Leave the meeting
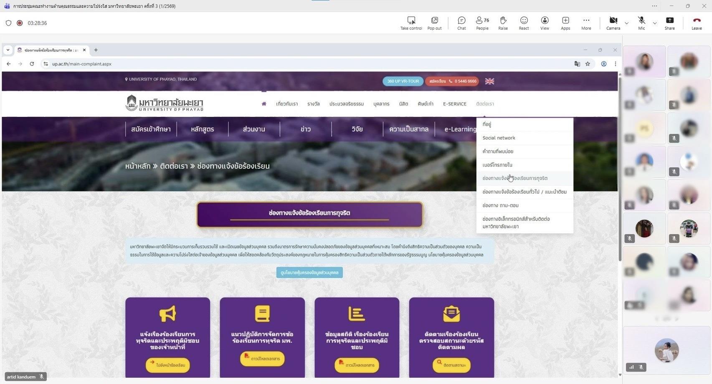The height and width of the screenshot is (384, 712). pos(696,23)
